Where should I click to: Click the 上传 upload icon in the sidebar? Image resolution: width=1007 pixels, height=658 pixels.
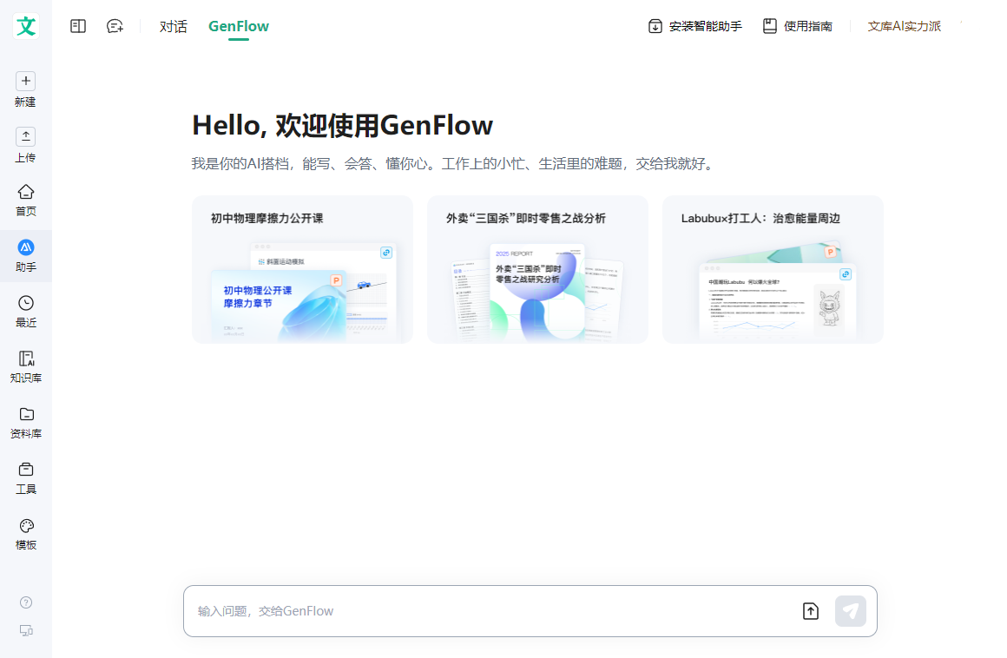coord(25,135)
